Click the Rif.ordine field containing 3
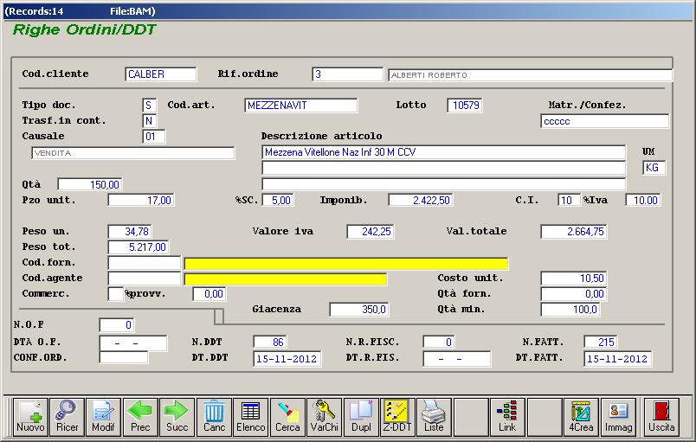The image size is (696, 442). [x=347, y=74]
